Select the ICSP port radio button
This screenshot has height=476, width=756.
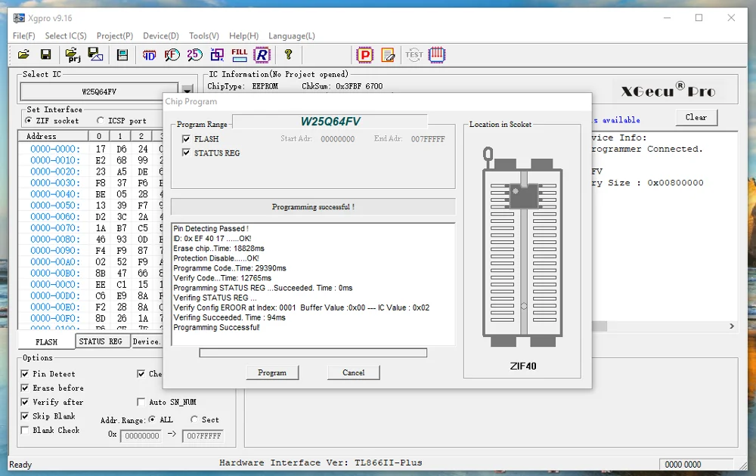tap(101, 120)
